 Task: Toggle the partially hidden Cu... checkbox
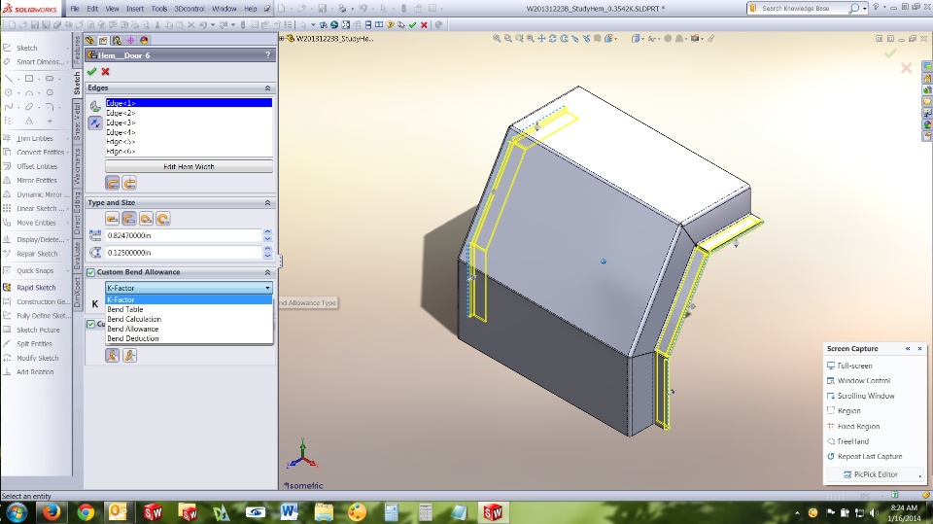coord(91,324)
